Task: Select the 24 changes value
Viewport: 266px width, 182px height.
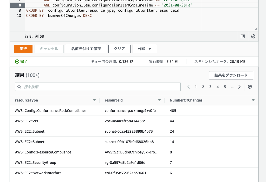Action: tap(172, 131)
